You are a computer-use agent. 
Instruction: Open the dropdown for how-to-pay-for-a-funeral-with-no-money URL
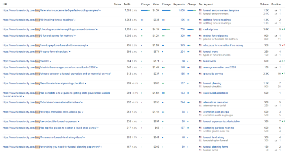pyautogui.click(x=87, y=46)
